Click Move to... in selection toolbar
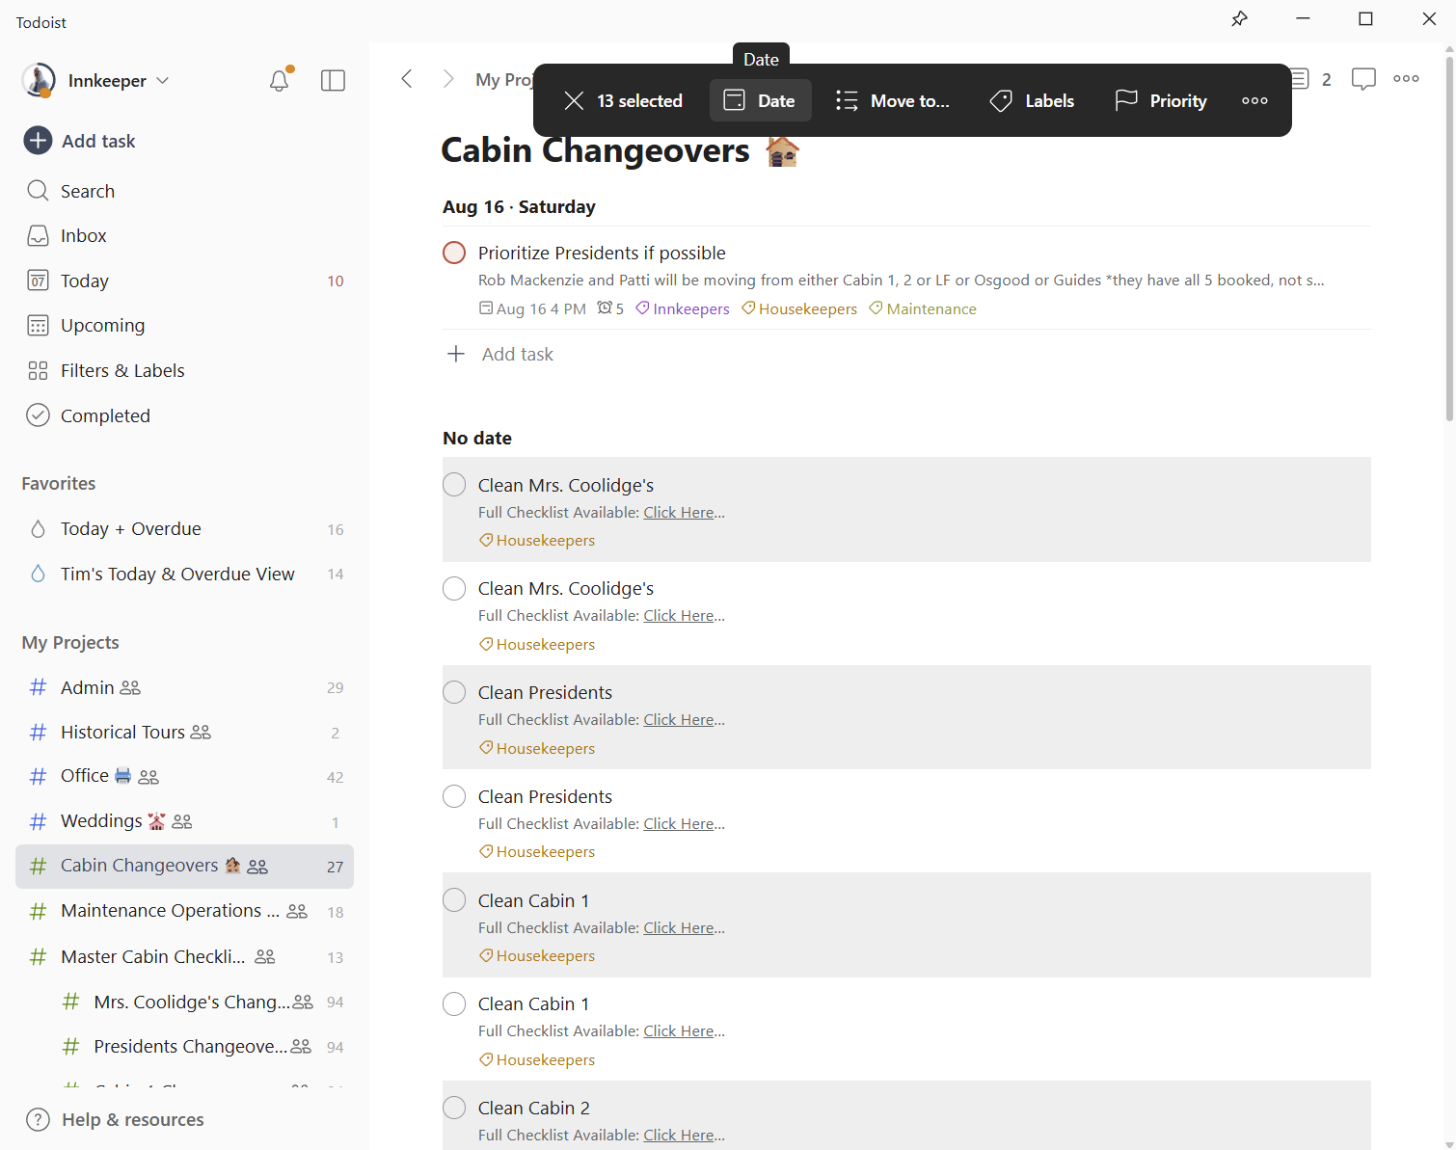 (892, 101)
